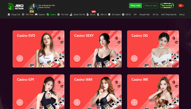Open the Casino DG card
Image resolution: width=191 pixels, height=109 pixels.
pyautogui.click(x=153, y=49)
